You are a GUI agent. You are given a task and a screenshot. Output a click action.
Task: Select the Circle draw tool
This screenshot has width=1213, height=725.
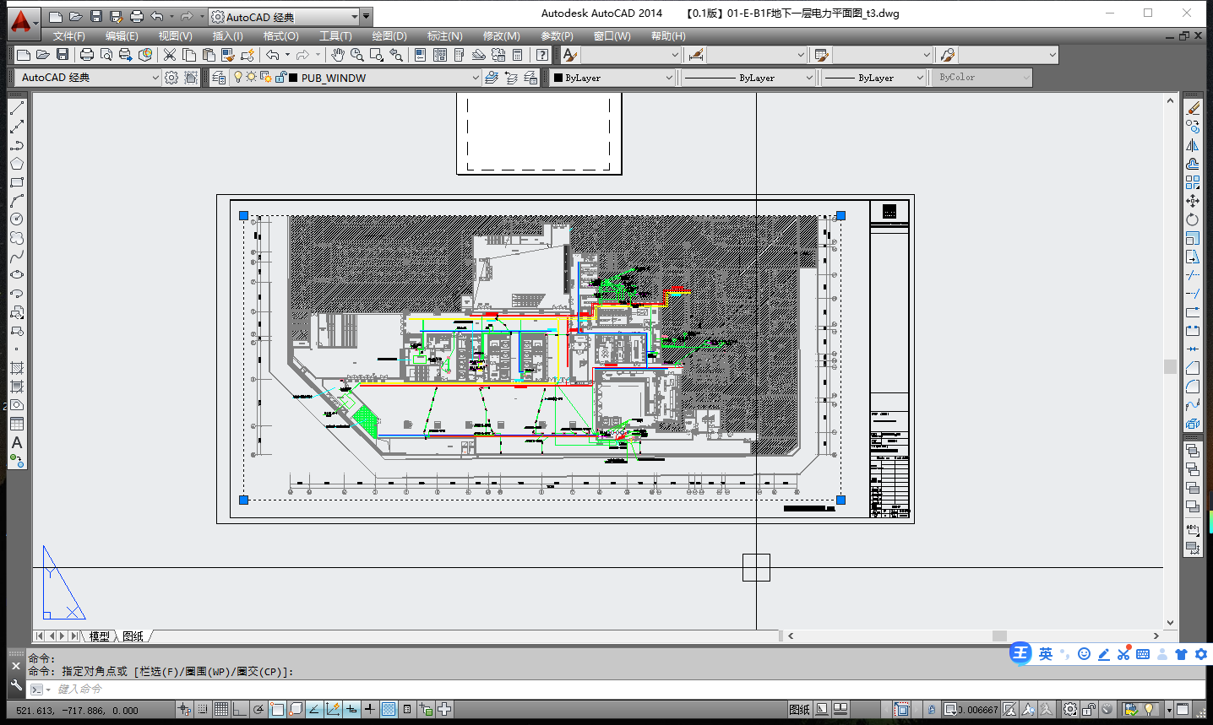pyautogui.click(x=16, y=219)
